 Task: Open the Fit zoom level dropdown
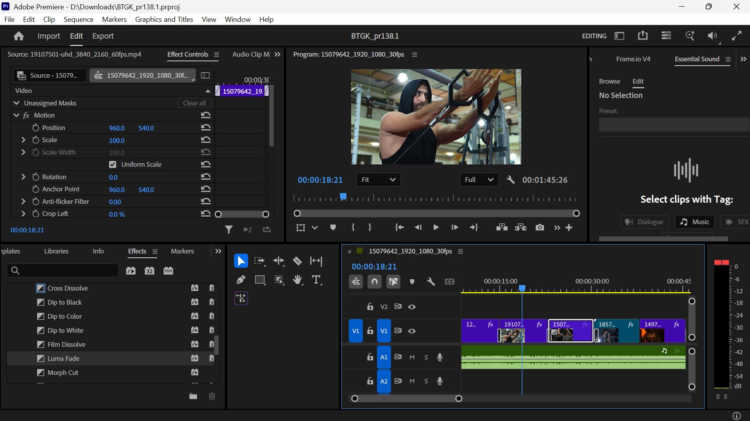(378, 180)
